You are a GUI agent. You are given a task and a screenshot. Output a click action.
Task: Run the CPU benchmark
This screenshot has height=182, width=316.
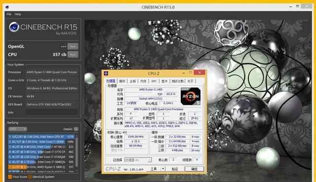73,55
